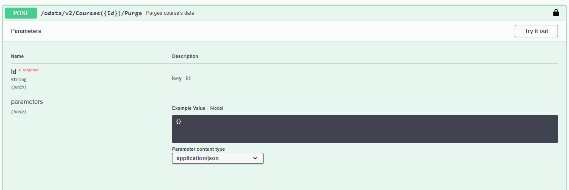Click the string type label under Id
Screen dimensions: 569x190
tap(19, 79)
